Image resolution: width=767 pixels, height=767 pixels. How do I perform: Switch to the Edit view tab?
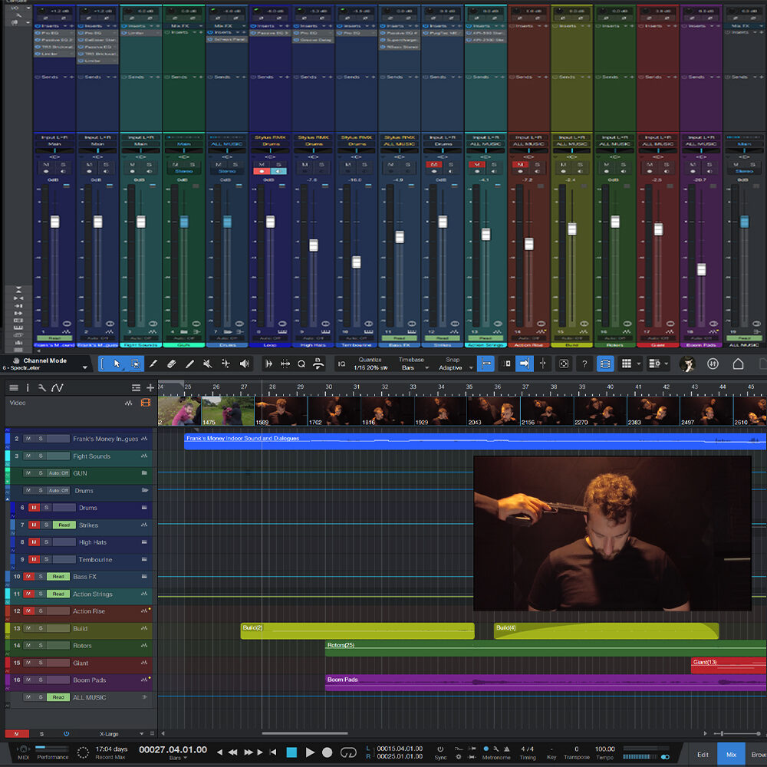click(703, 754)
